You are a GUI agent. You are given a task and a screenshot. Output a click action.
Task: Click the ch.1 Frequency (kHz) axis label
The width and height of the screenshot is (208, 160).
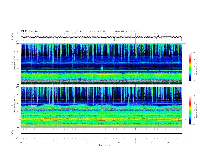point(14,61)
